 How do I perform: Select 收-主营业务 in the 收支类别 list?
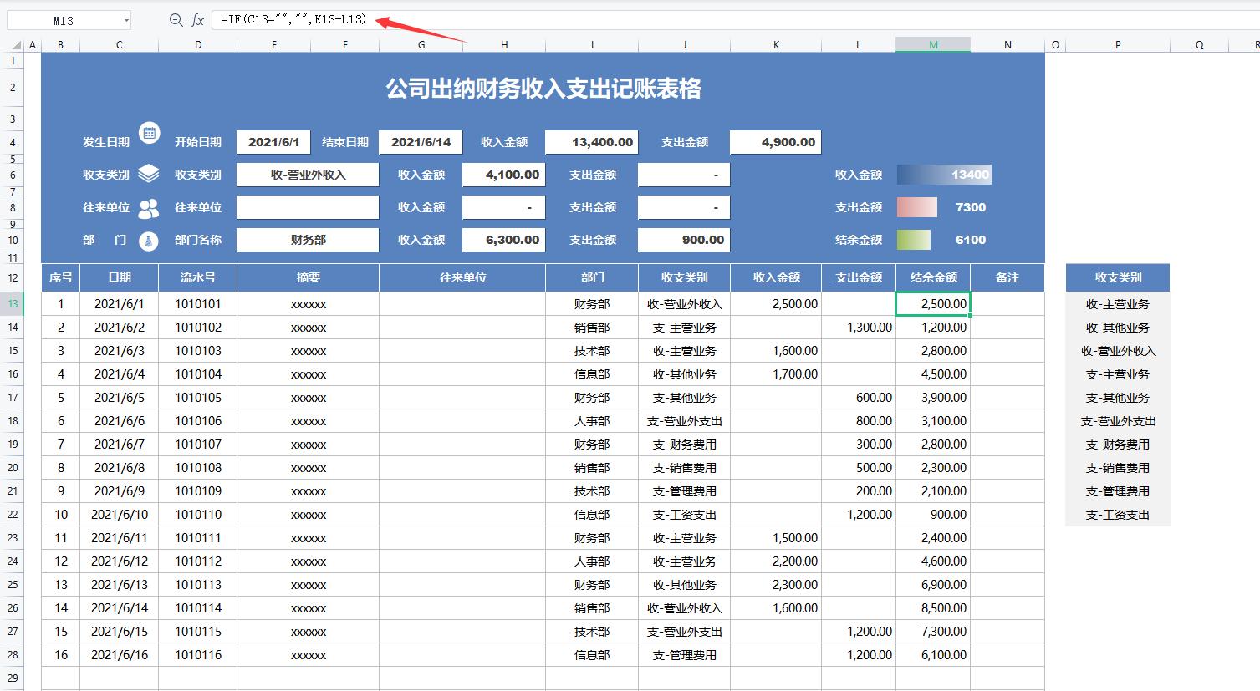click(1118, 303)
